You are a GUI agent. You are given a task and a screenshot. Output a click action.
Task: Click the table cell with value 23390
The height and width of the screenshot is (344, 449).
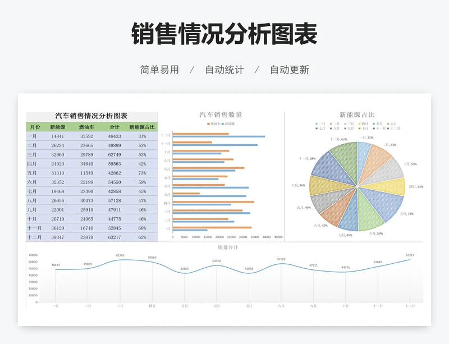click(x=86, y=191)
